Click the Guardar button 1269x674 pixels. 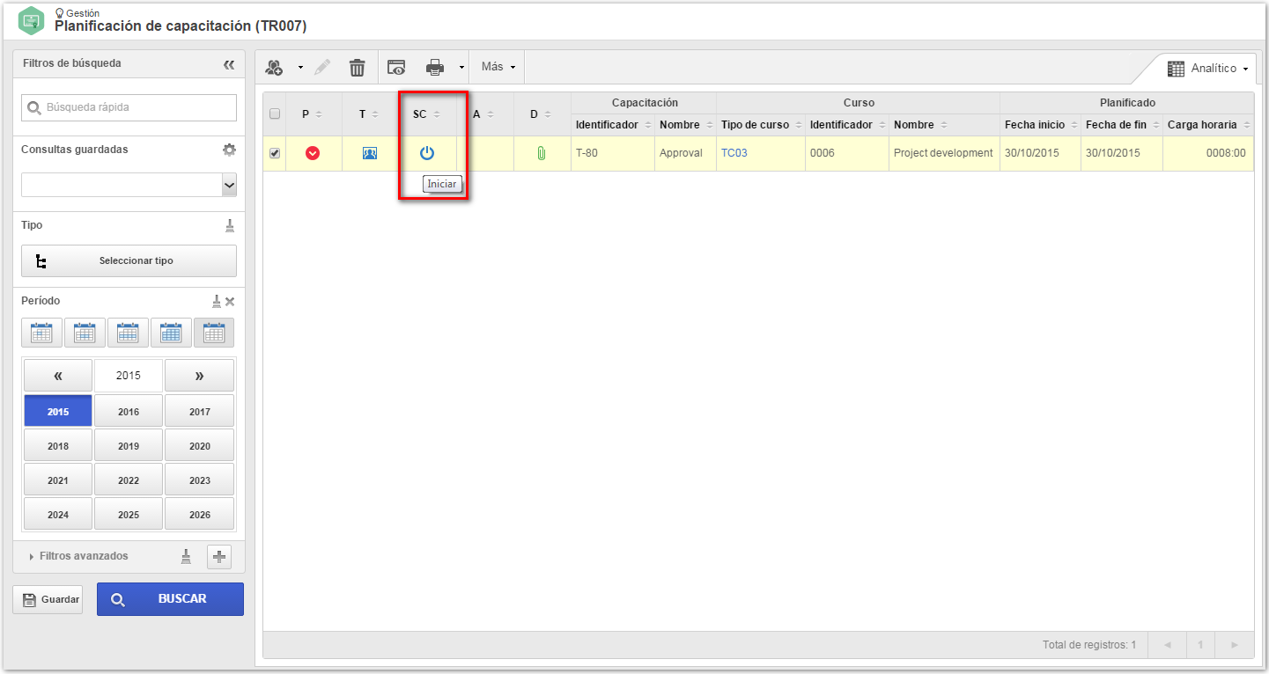[x=47, y=599]
